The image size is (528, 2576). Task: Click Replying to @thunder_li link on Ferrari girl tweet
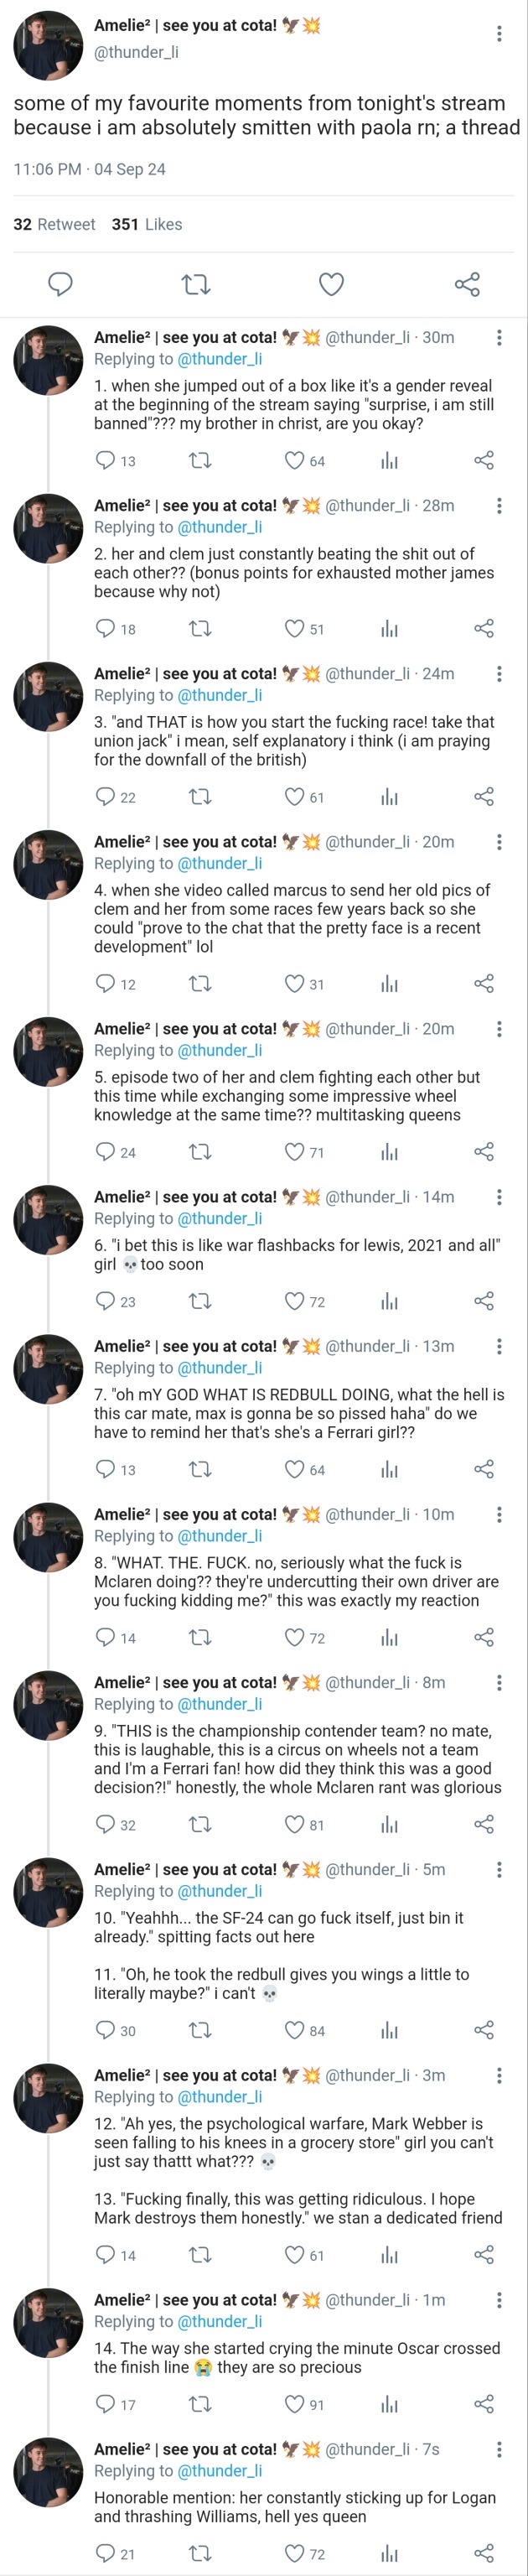[x=219, y=1368]
